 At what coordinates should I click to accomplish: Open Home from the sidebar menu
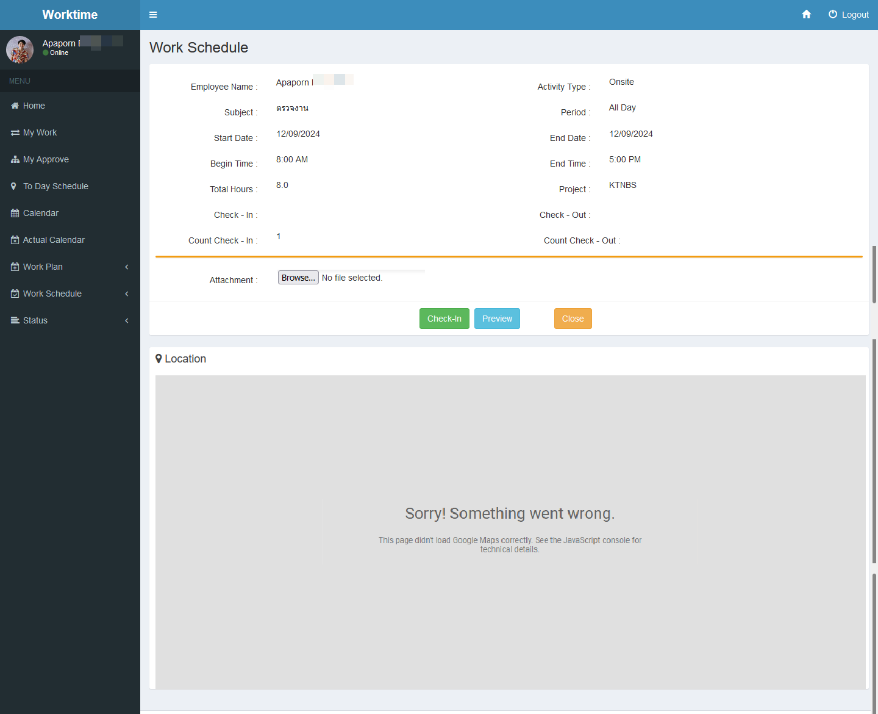point(70,106)
